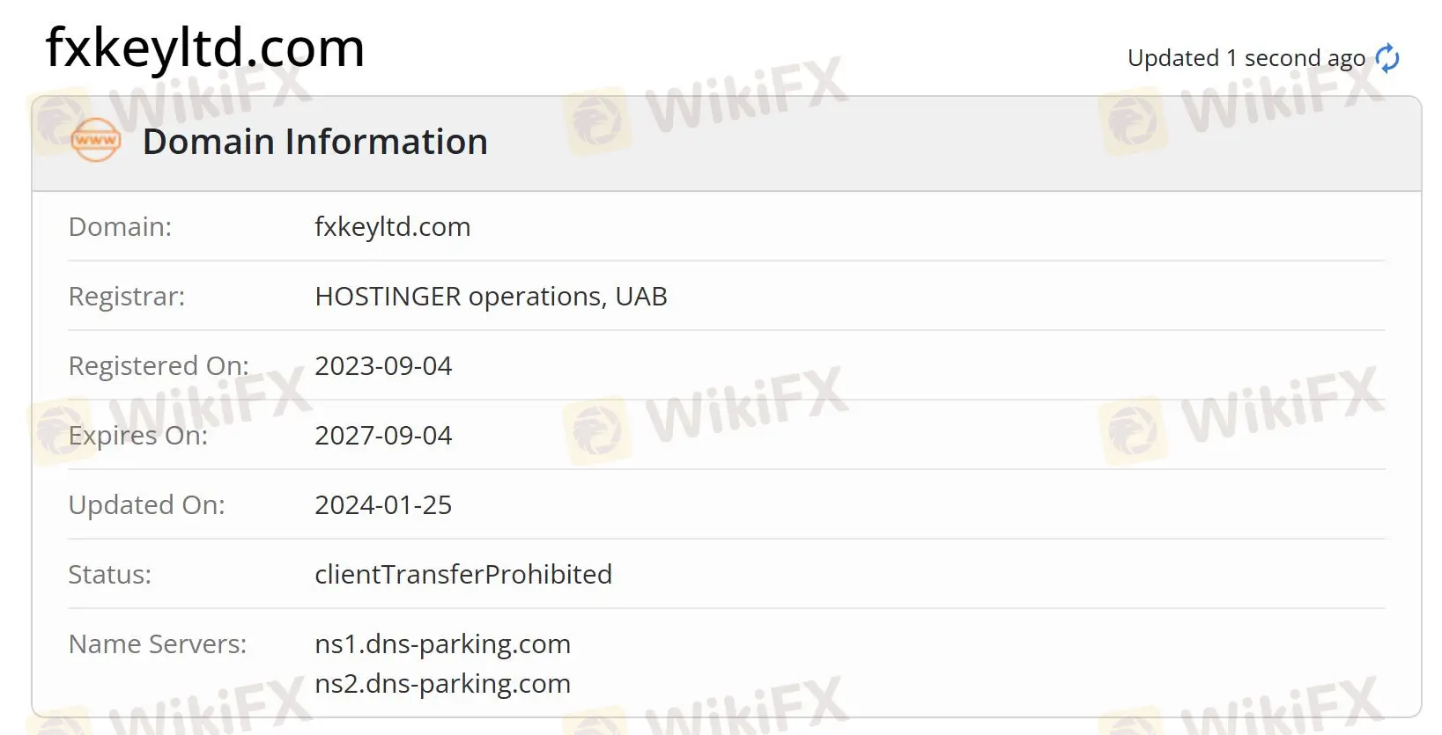Viewport: 1442px width, 735px height.
Task: Click the ns2.dns-parking.com name server entry
Action: click(x=443, y=683)
